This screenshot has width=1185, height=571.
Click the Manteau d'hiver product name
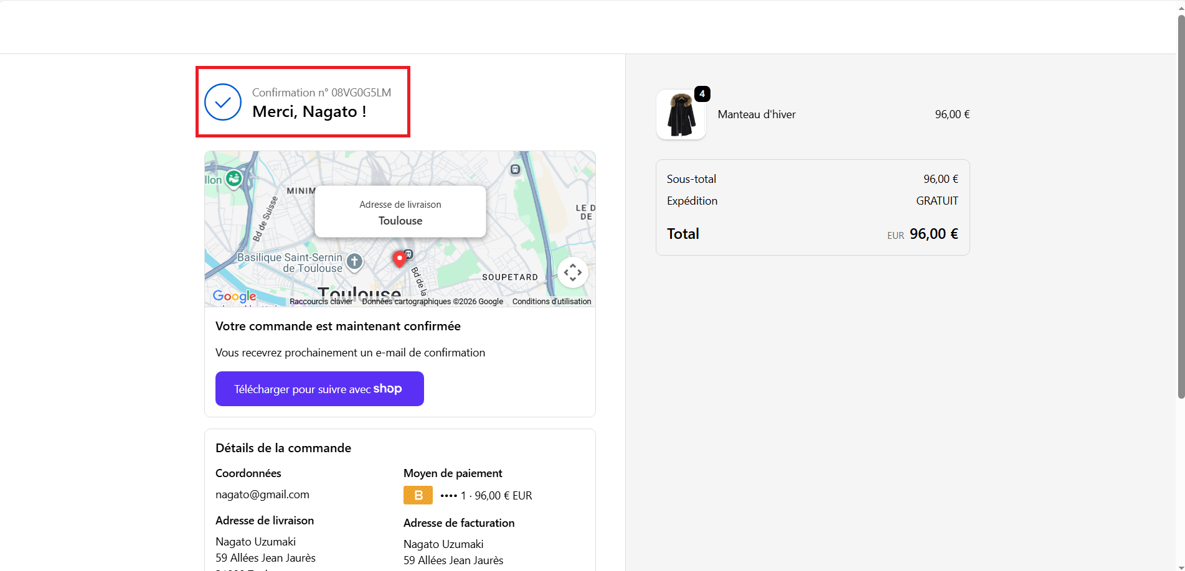coord(756,114)
